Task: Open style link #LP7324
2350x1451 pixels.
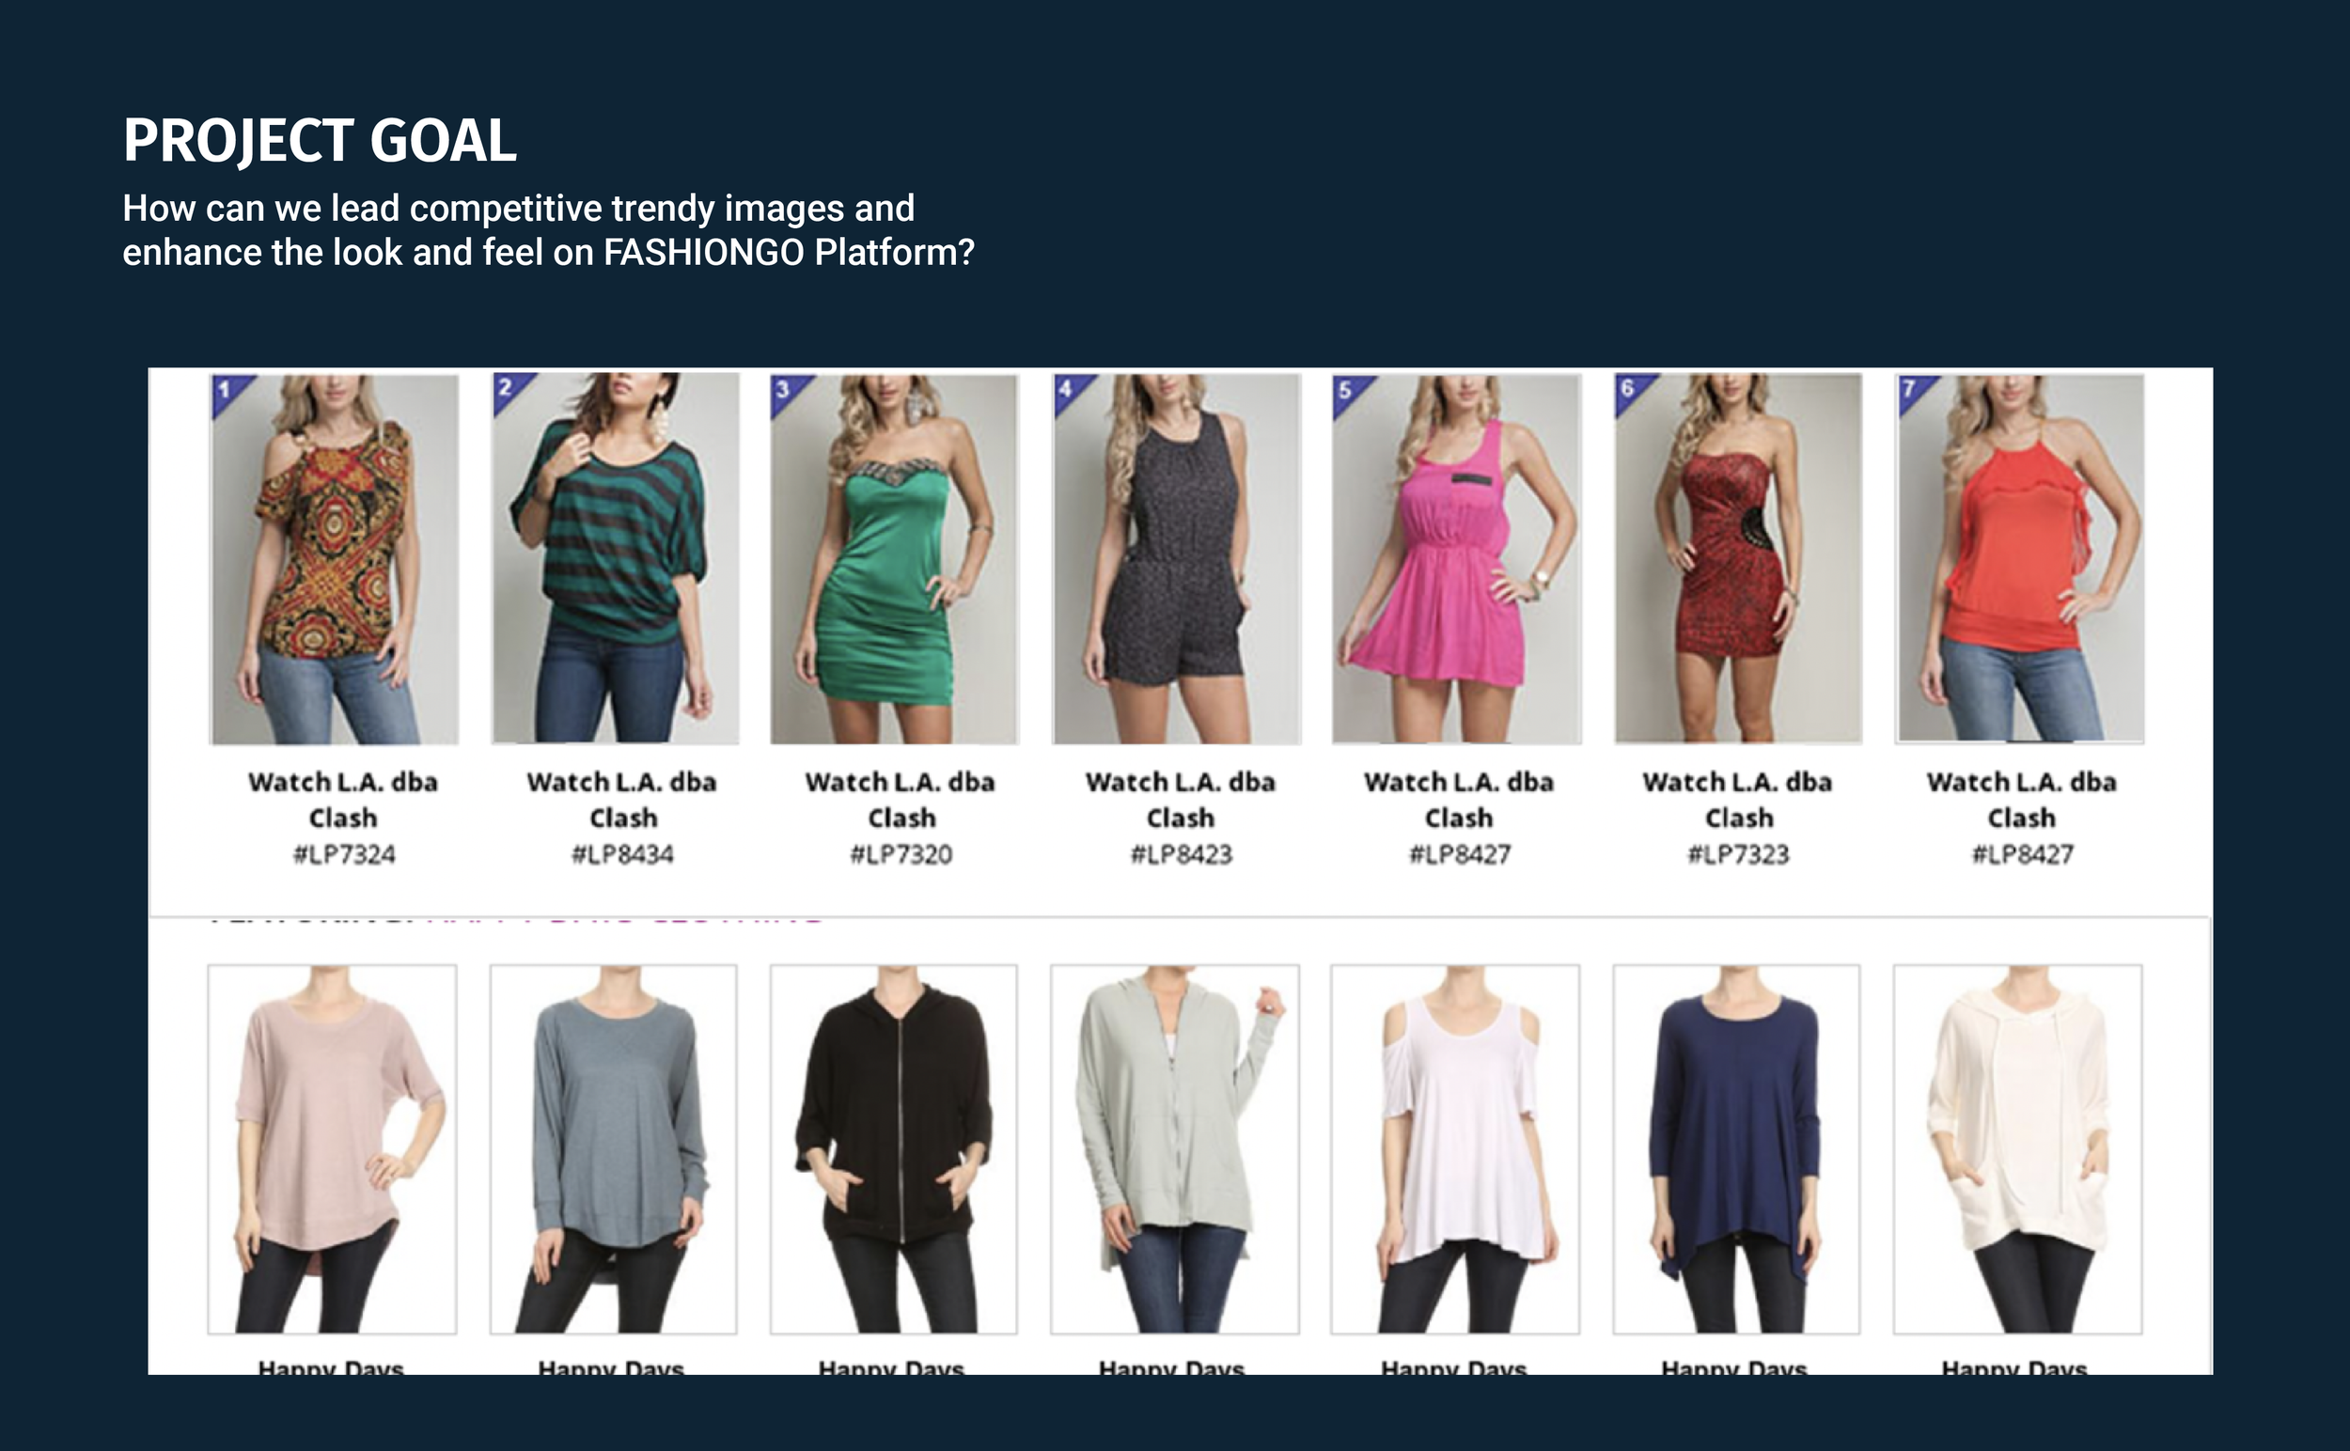Action: tap(344, 854)
